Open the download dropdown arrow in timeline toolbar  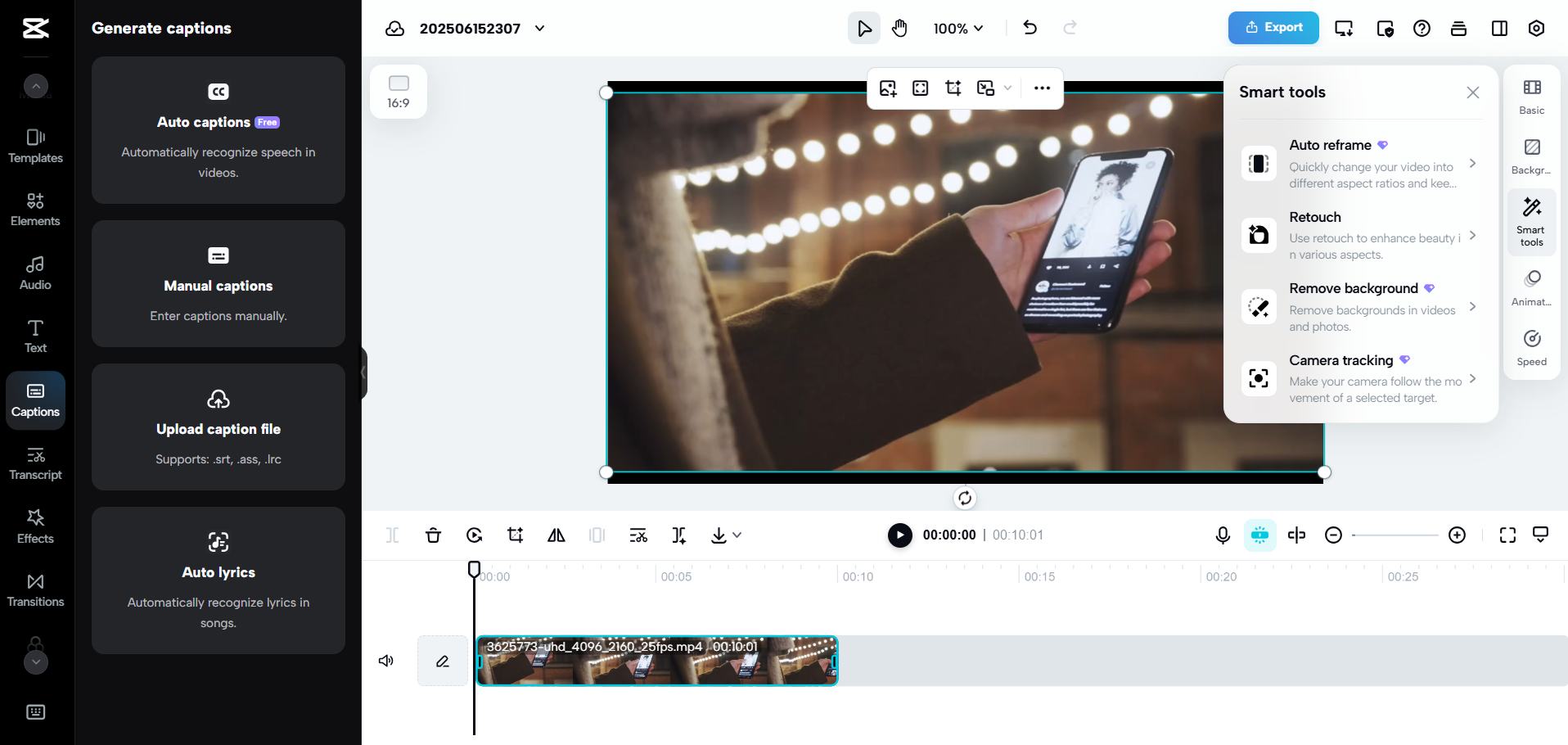(737, 535)
